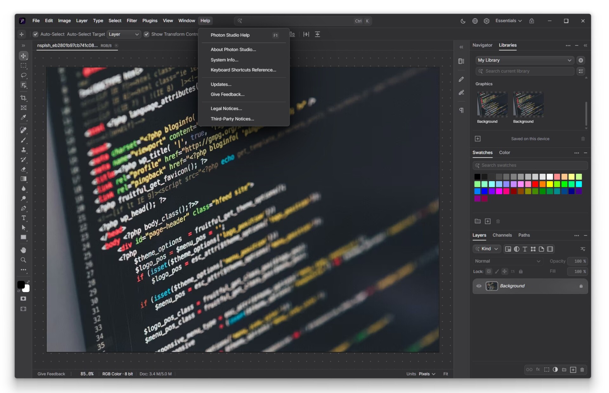Toggle dark mode moon icon

[463, 21]
